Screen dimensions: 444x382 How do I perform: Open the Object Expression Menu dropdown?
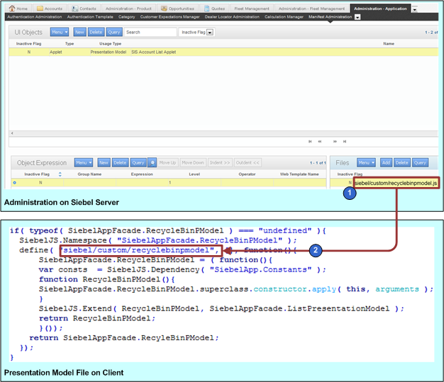pyautogui.click(x=84, y=163)
